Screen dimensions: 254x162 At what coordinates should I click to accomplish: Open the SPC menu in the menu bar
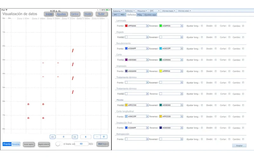click(154, 11)
